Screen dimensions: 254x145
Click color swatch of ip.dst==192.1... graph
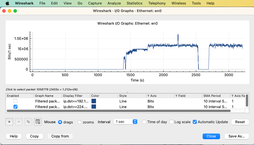coord(94,101)
